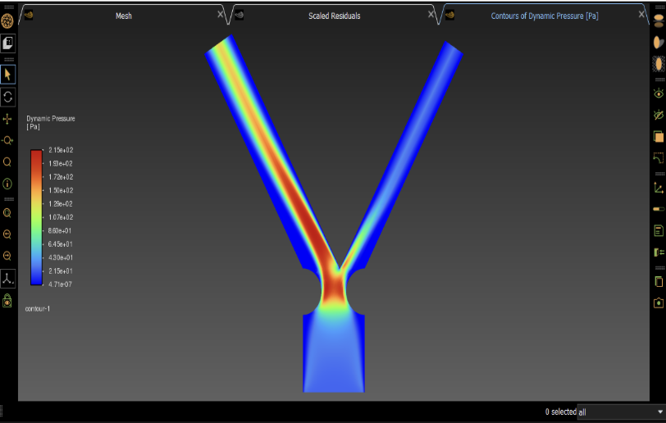This screenshot has height=423, width=666.
Task: Toggle the boundary markers icon
Action: [659, 252]
